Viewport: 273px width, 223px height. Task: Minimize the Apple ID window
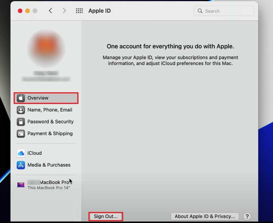28,11
